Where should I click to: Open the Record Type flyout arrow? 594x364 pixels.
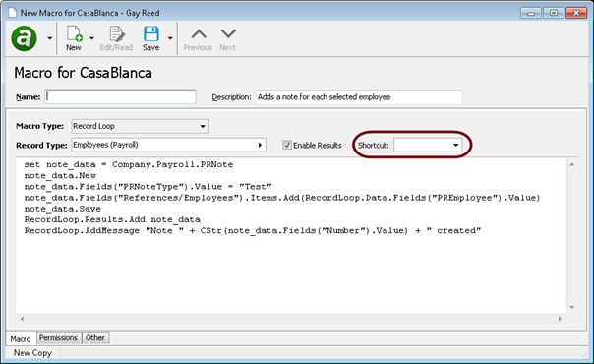pyautogui.click(x=260, y=145)
